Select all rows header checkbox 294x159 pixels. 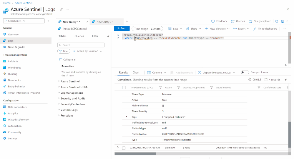(124, 88)
